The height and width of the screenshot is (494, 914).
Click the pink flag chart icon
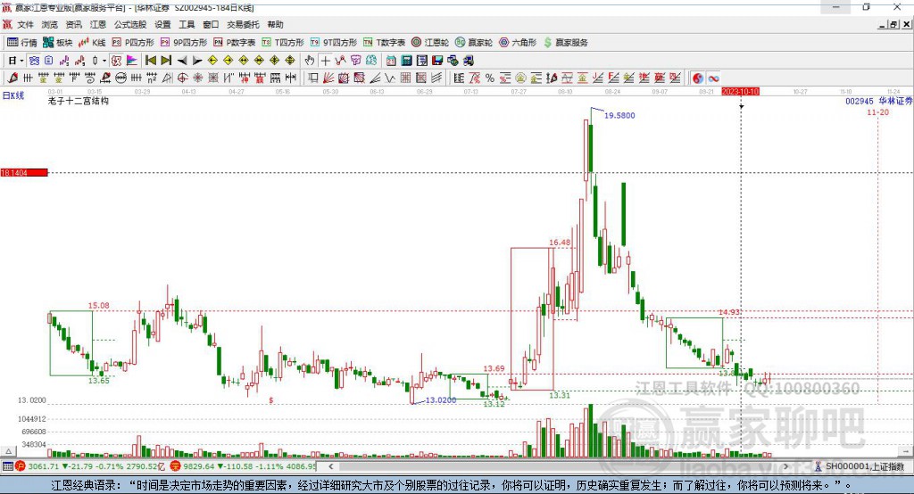pyautogui.click(x=132, y=61)
